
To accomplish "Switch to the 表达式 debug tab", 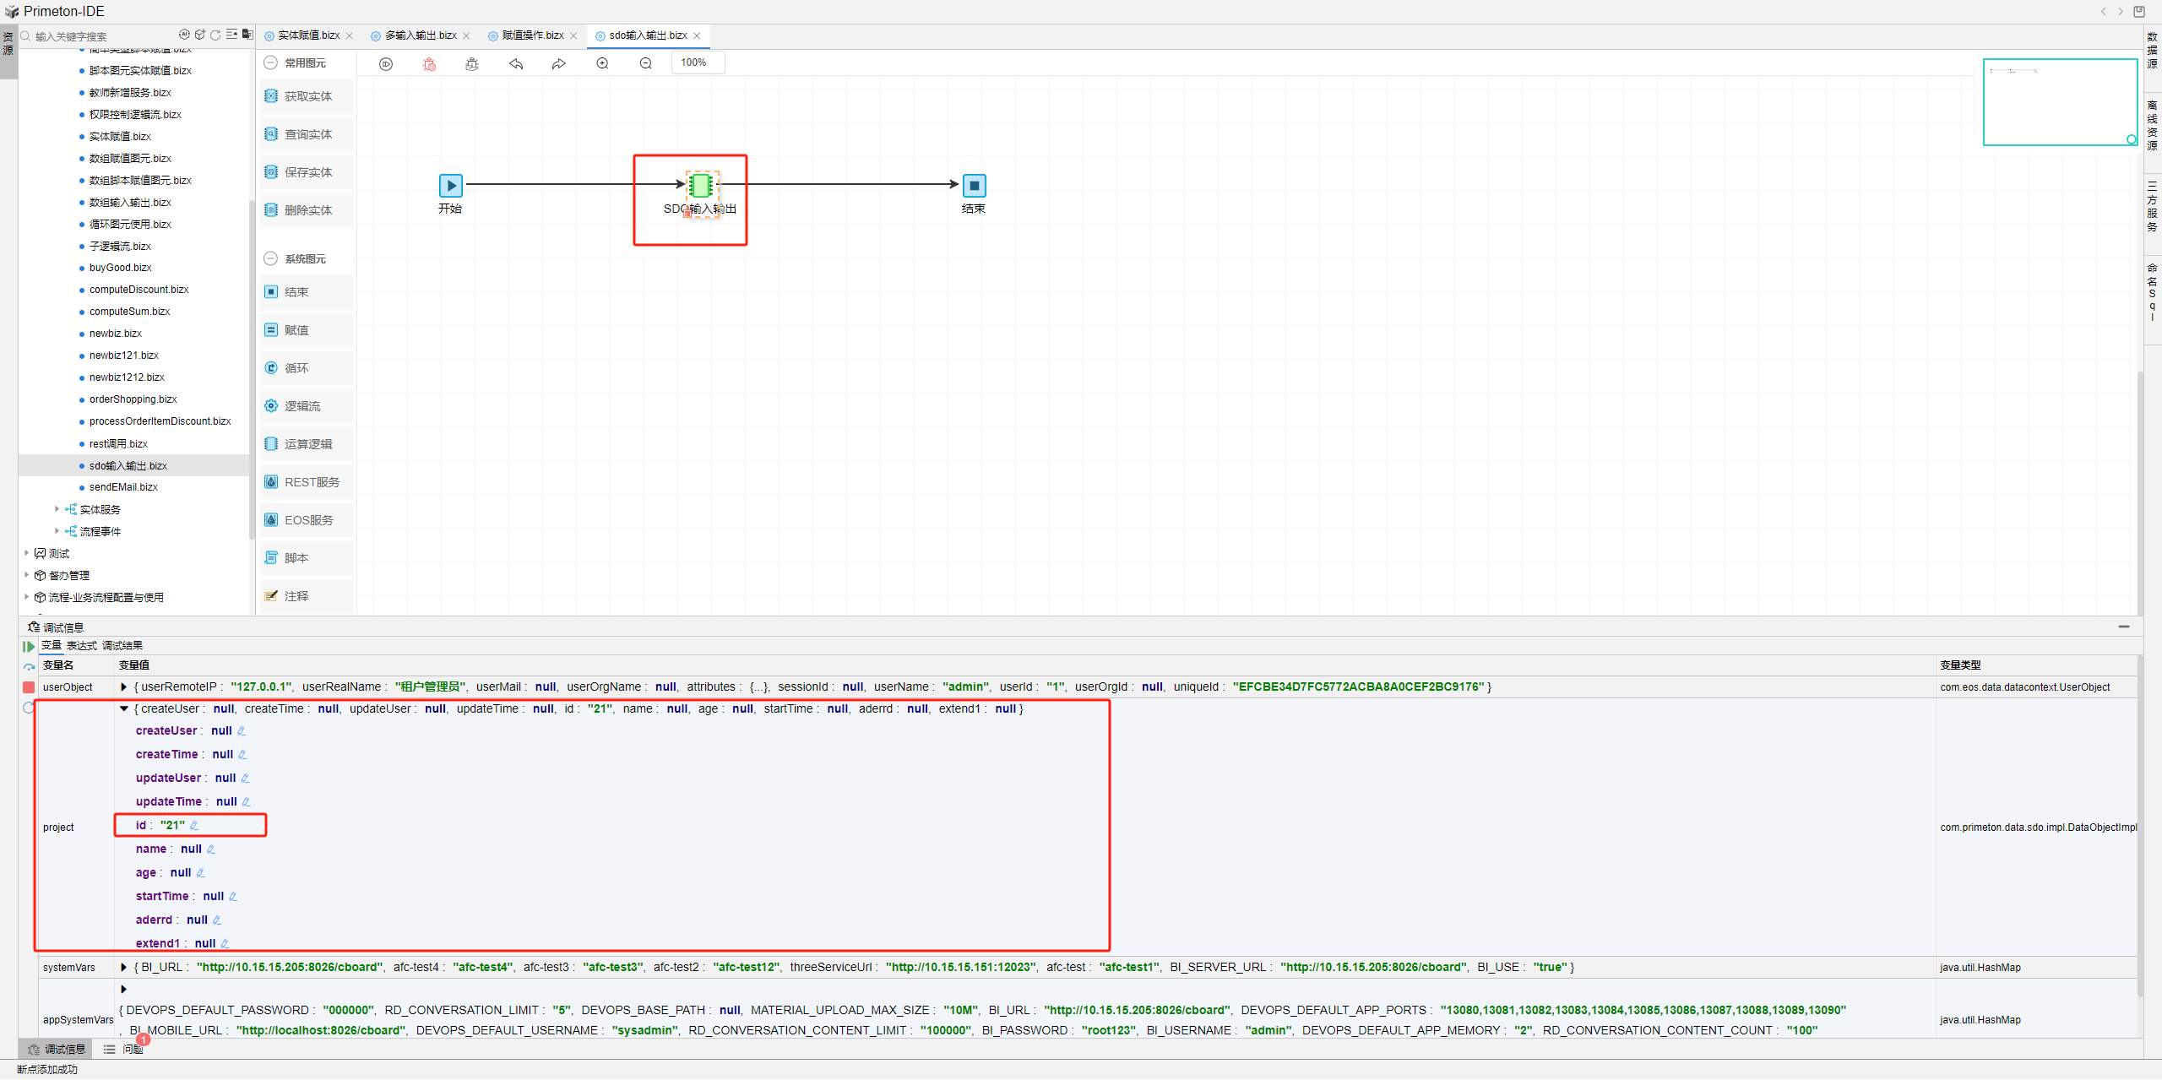I will coord(81,646).
